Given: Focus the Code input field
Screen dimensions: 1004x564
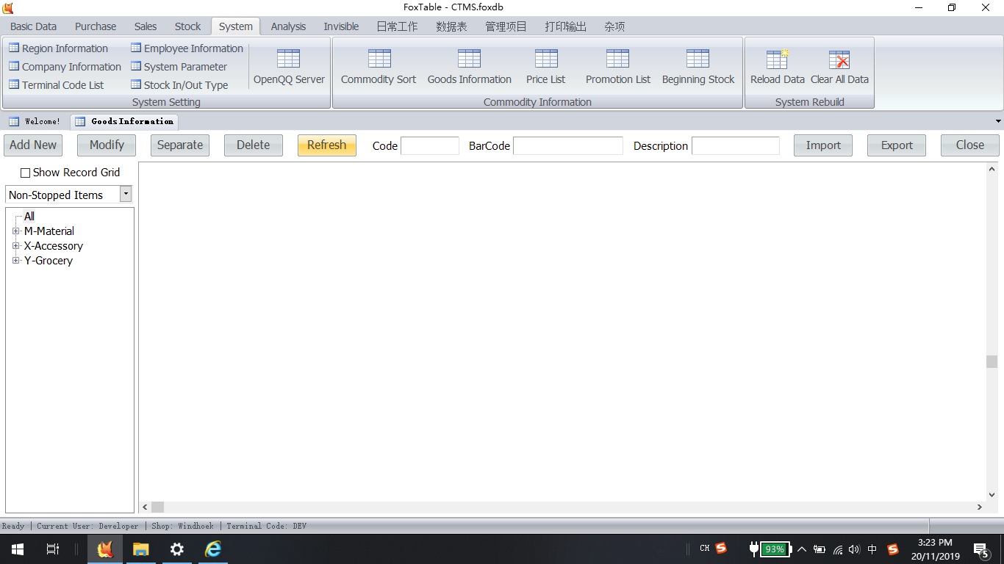Looking at the screenshot, I should click(430, 145).
